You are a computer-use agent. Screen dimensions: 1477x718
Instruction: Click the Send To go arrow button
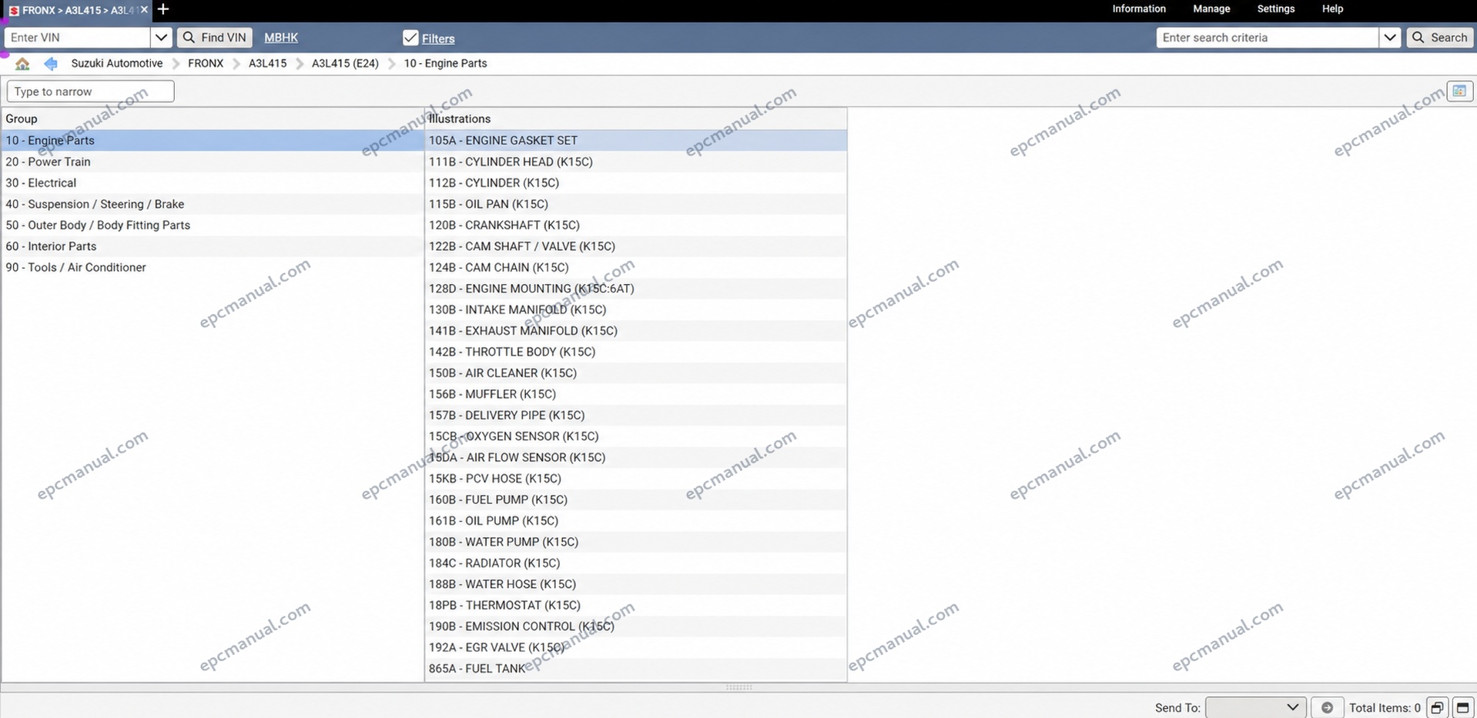(x=1327, y=707)
